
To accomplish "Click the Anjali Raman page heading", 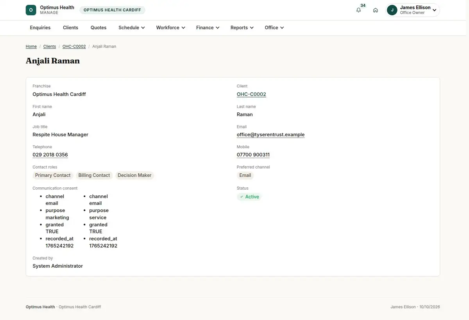I will coord(53,61).
